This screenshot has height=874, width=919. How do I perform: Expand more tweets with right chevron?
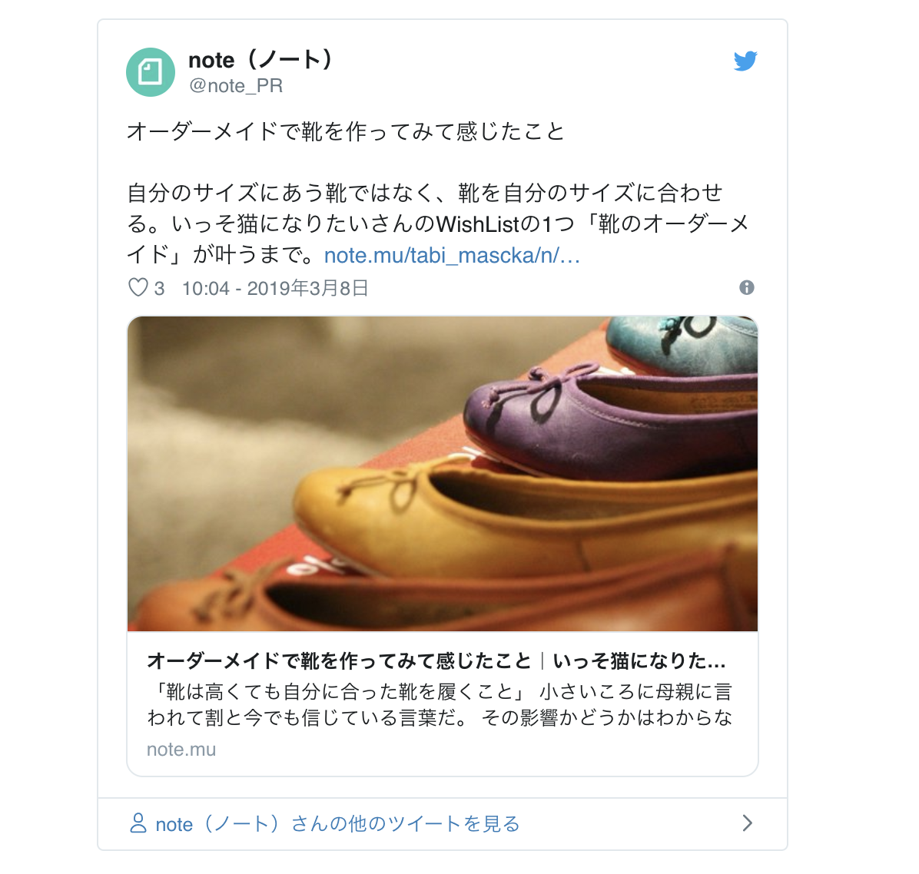(x=748, y=823)
